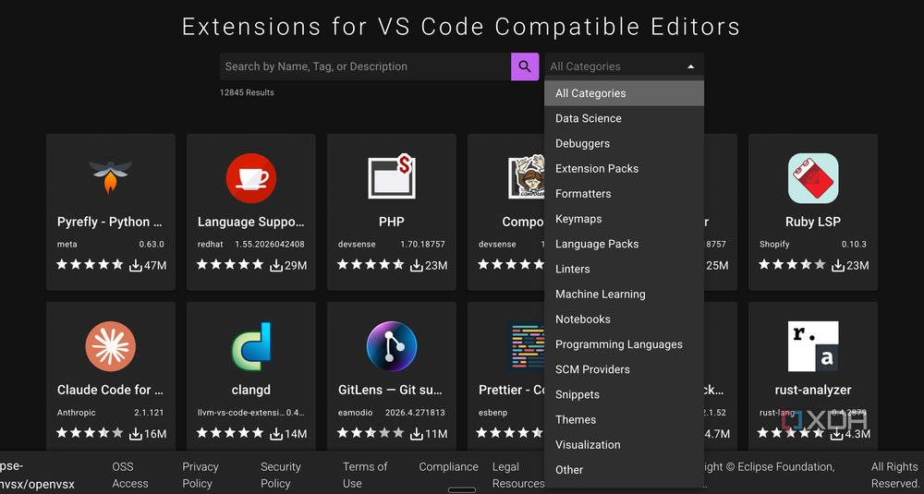Click the Claude Code for title
924x494 pixels.
[x=110, y=390]
